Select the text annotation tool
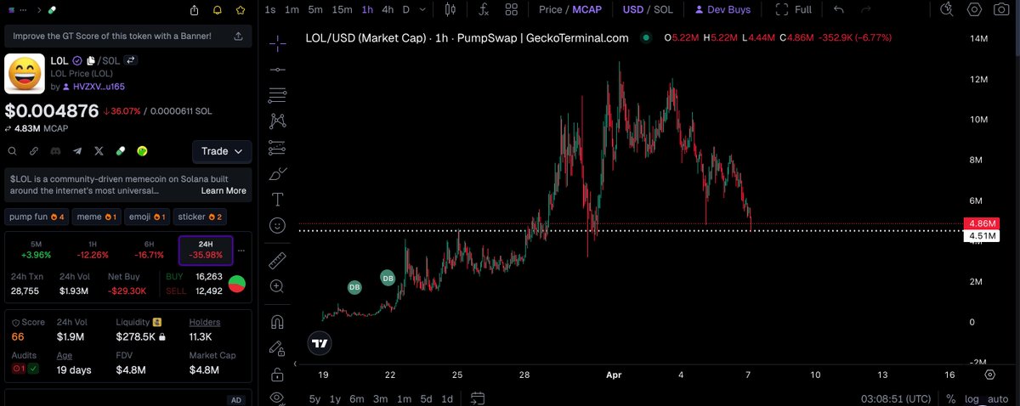The height and width of the screenshot is (406, 1020). point(277,200)
